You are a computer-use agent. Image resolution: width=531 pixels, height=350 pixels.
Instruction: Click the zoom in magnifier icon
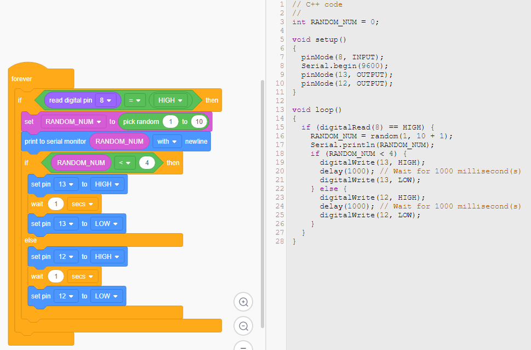(x=243, y=302)
